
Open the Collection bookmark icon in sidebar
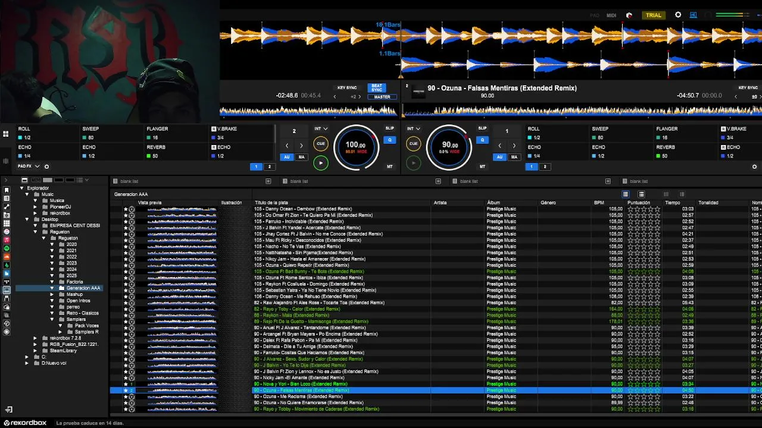(7, 190)
